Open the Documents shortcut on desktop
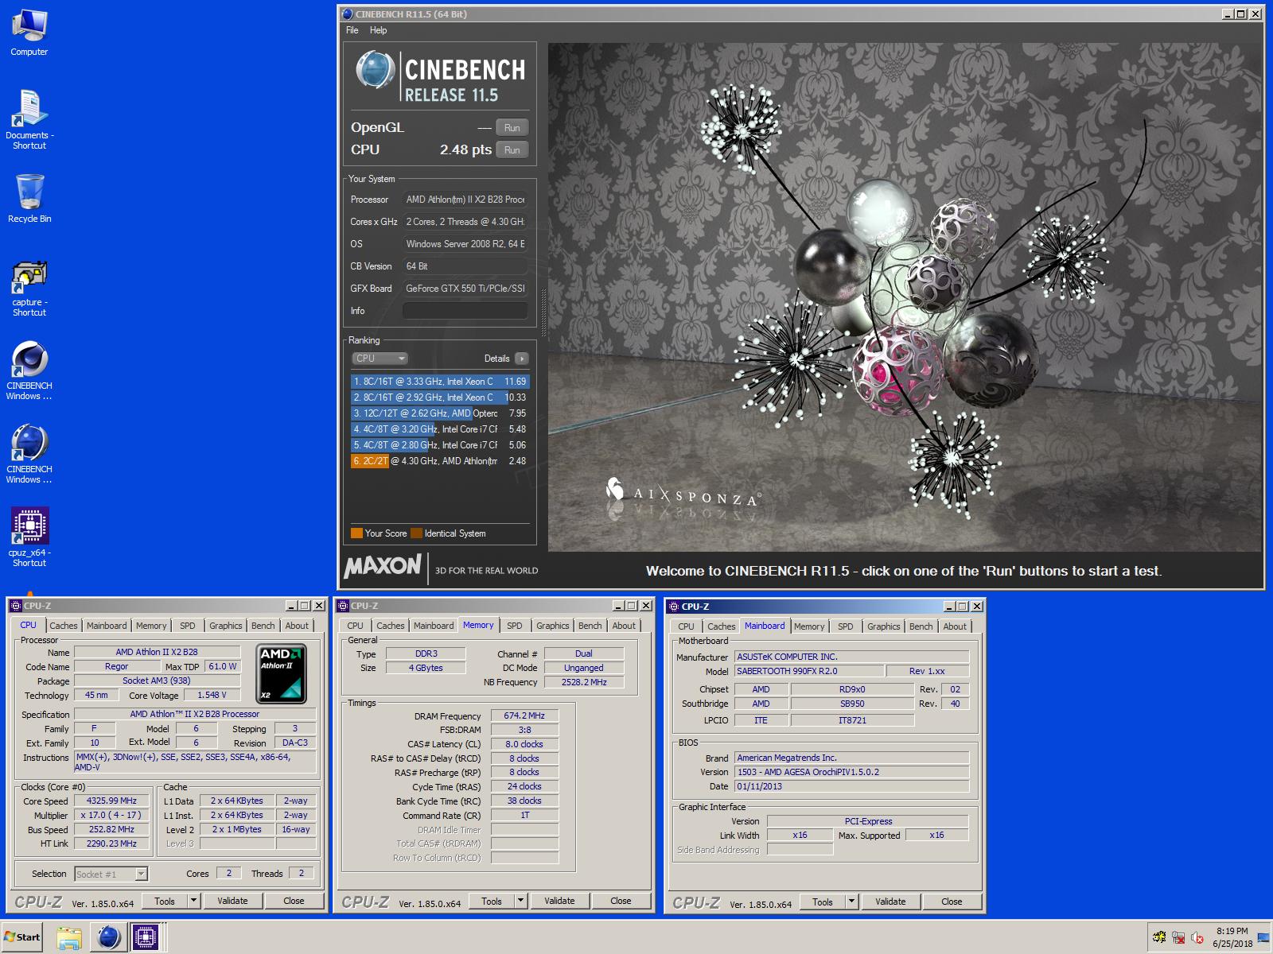Viewport: 1273px width, 954px height. tap(29, 119)
